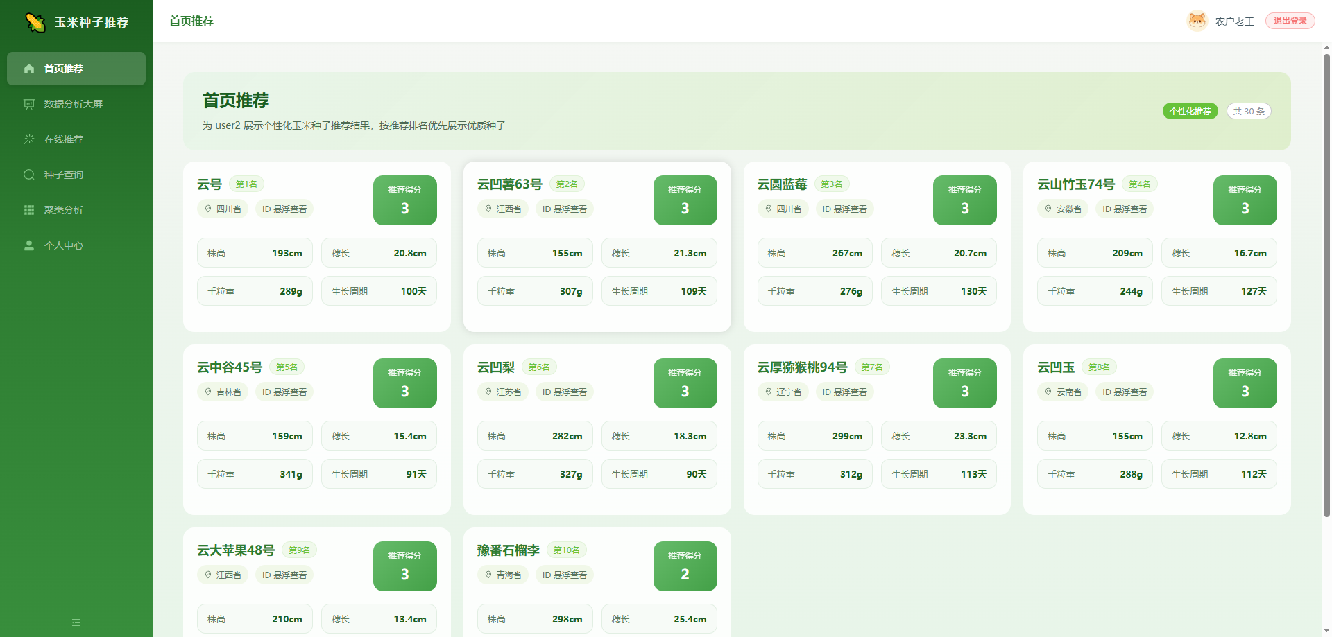The image size is (1332, 637).
Task: Click ID 悬浮查看 on 云圆蓝莓 card
Action: coord(845,209)
